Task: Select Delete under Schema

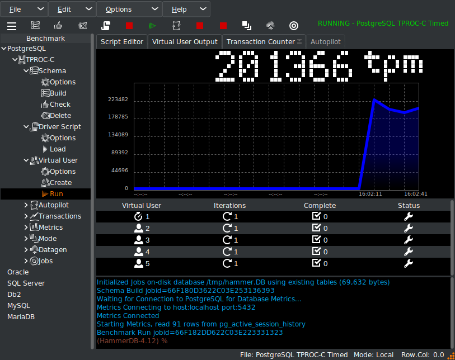Action: coord(60,115)
